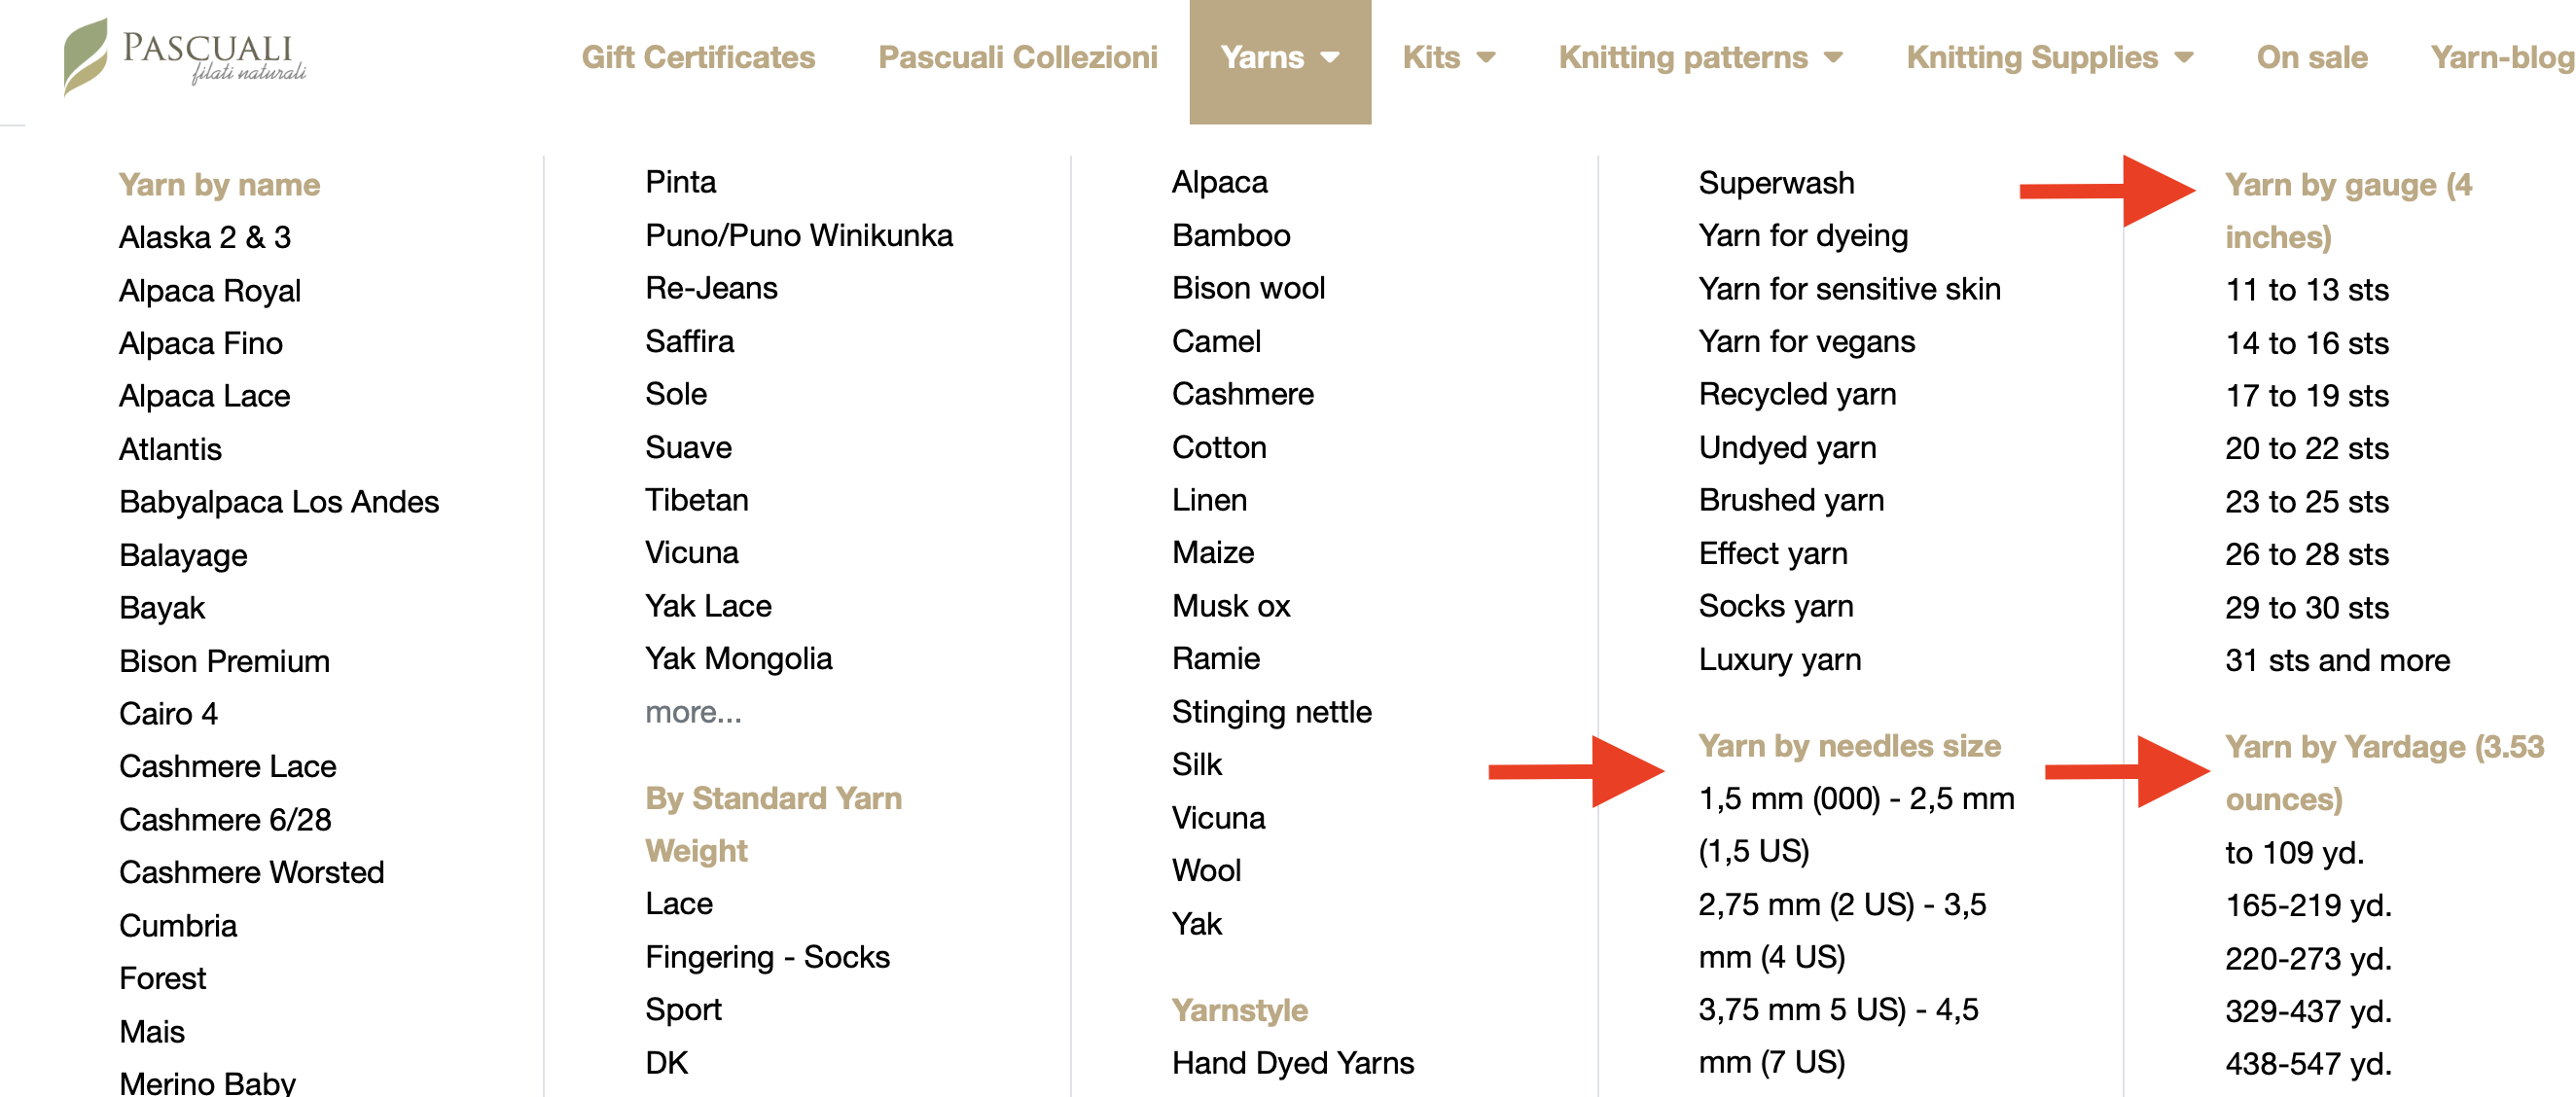Pick Fingering - Socks yarn weight
The image size is (2576, 1097).
(x=767, y=957)
